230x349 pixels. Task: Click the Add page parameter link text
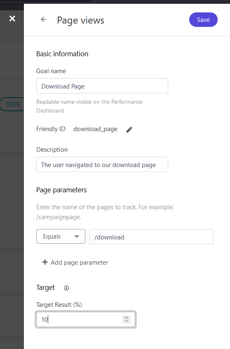(x=80, y=263)
